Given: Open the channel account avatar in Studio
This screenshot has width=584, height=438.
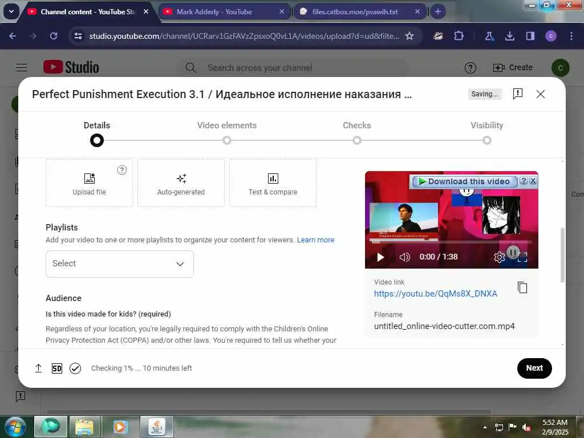Looking at the screenshot, I should (560, 68).
